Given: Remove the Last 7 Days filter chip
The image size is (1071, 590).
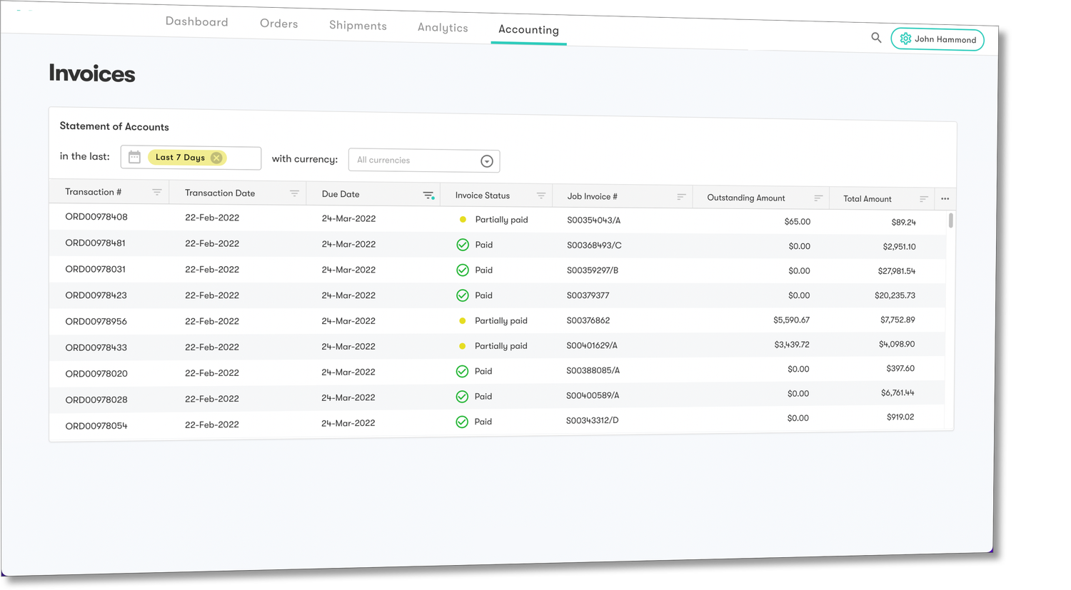Looking at the screenshot, I should click(216, 157).
